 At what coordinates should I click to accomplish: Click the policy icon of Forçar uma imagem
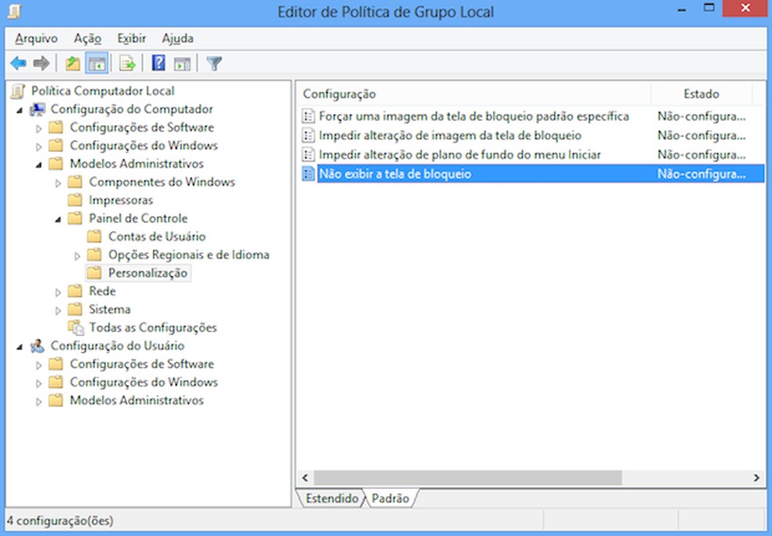click(x=308, y=116)
